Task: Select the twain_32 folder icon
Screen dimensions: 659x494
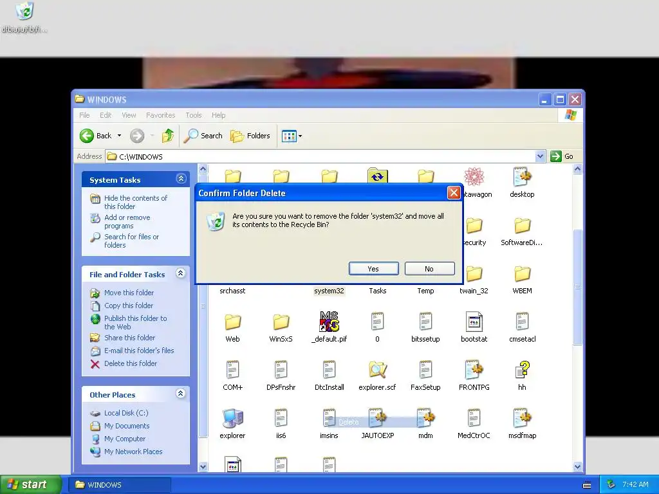Action: [474, 274]
